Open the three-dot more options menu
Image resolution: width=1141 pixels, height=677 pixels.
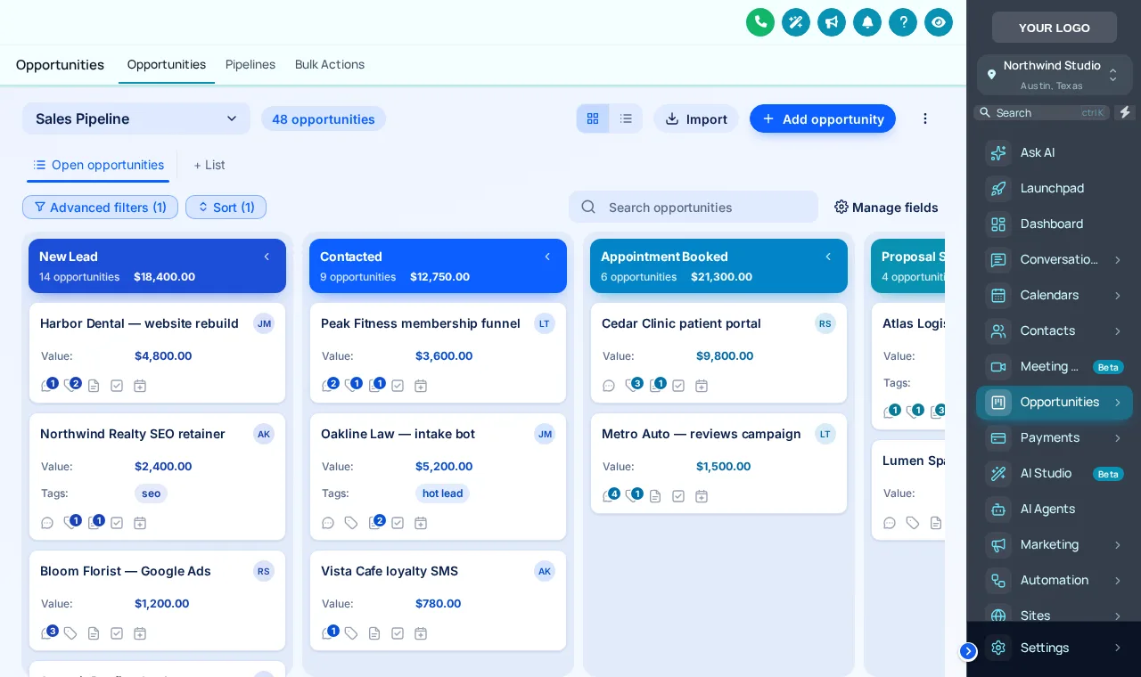tap(925, 118)
